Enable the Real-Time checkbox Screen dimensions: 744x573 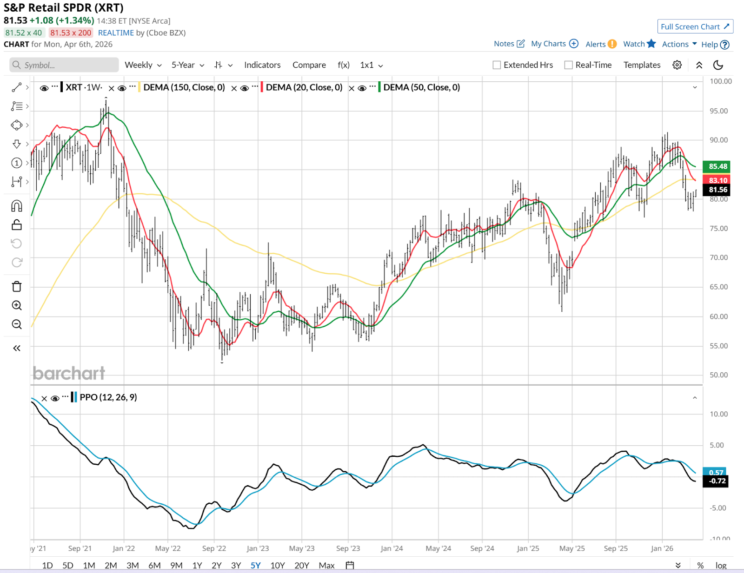tap(568, 65)
